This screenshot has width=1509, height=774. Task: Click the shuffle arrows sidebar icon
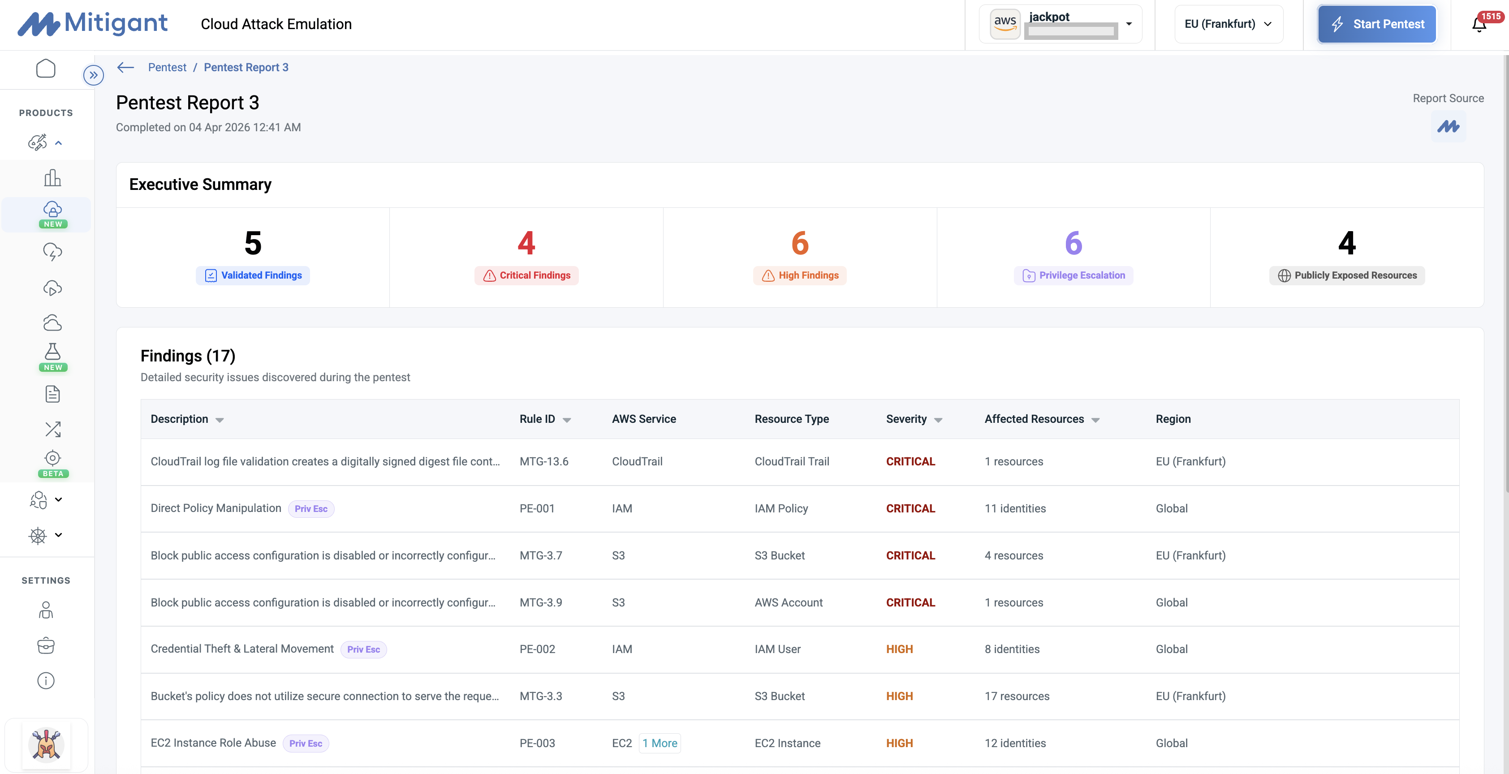click(52, 429)
